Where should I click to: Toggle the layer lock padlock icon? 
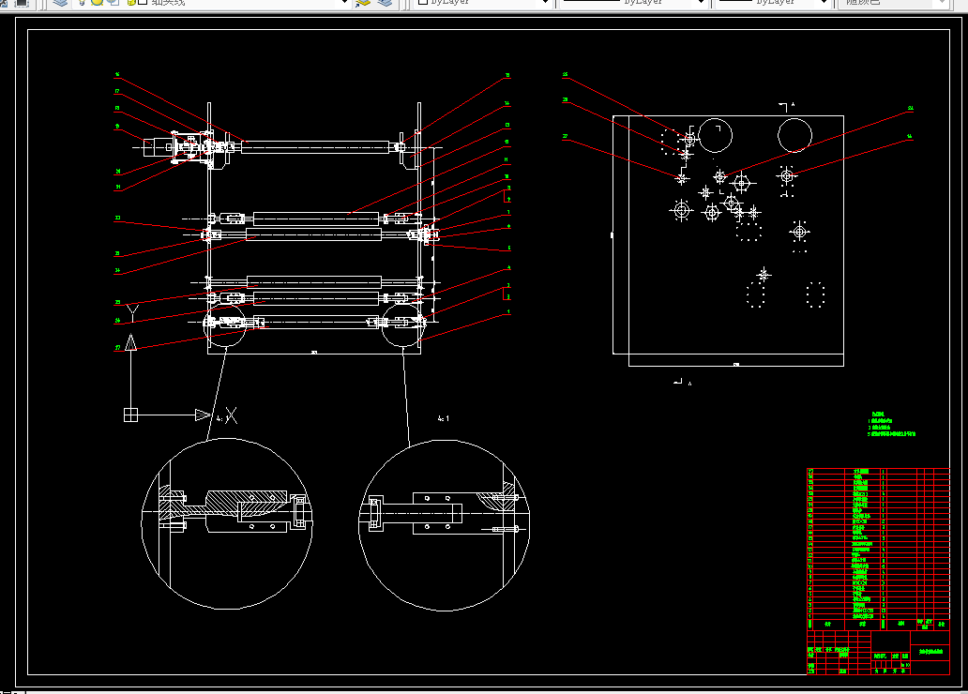(131, 3)
